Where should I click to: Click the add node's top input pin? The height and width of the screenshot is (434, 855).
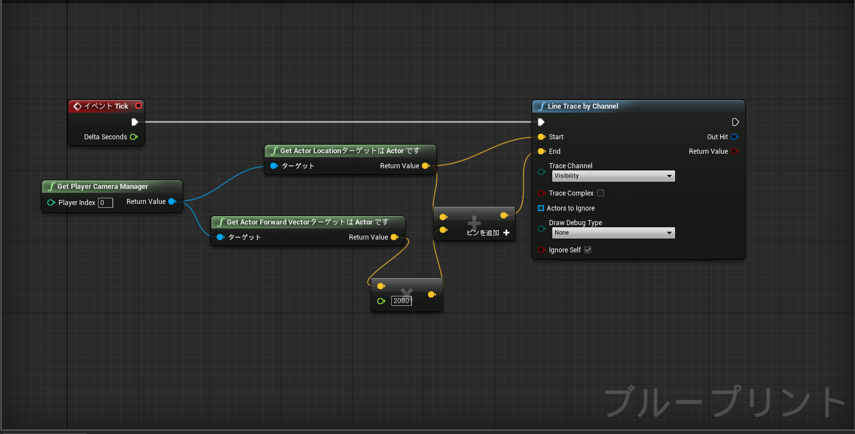tap(444, 217)
